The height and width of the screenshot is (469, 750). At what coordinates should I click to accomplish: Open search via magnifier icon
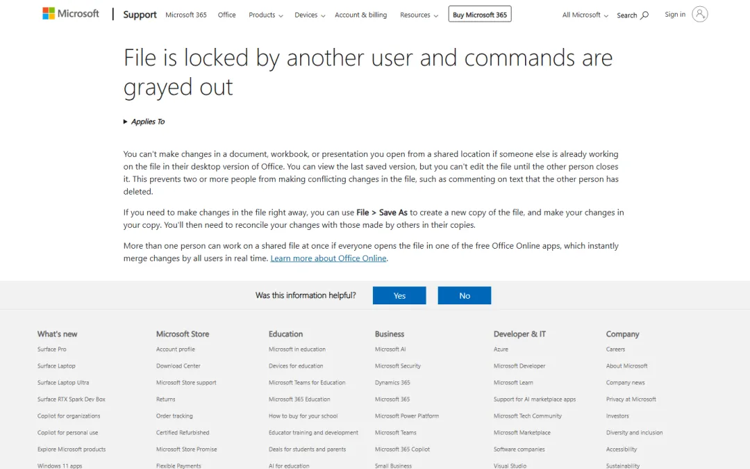[644, 15]
